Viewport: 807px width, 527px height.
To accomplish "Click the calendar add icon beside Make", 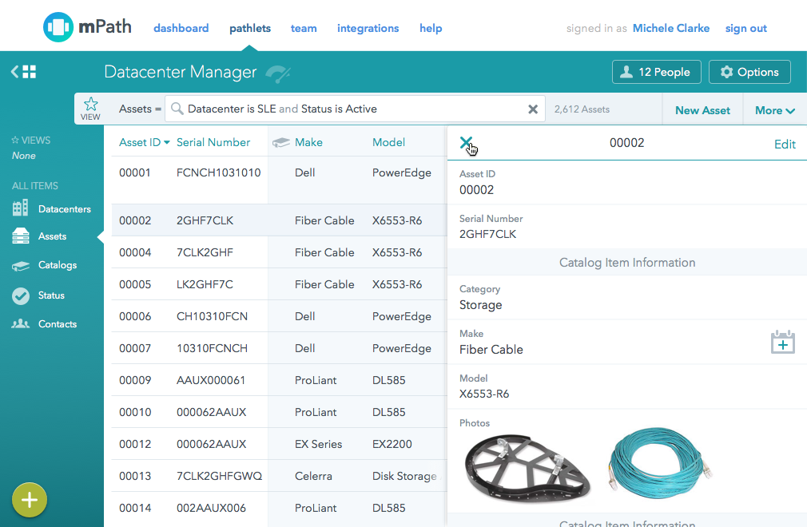I will [782, 342].
